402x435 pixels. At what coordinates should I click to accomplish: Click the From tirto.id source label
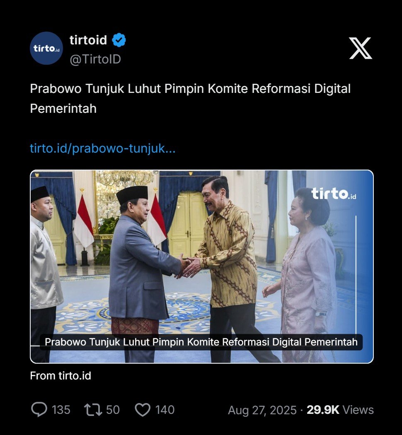[x=61, y=376]
